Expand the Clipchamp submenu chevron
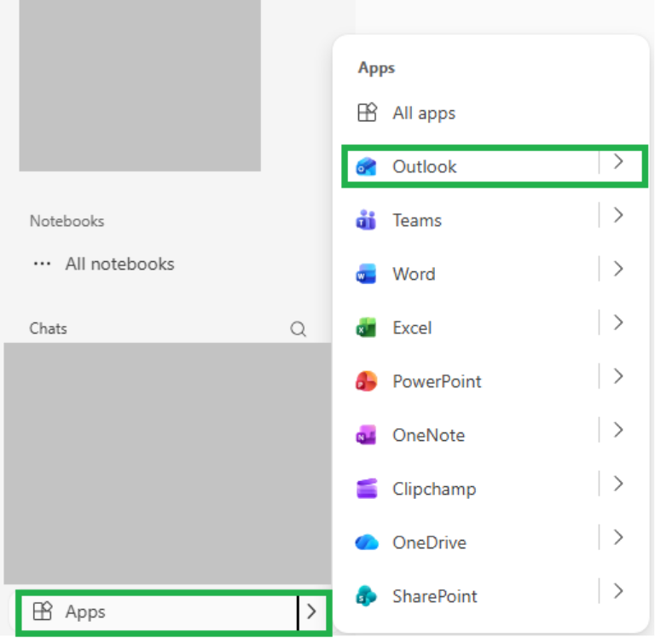Screen dimensions: 655x638 [x=618, y=484]
